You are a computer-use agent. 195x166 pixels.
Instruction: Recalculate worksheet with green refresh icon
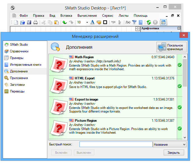(x=149, y=22)
